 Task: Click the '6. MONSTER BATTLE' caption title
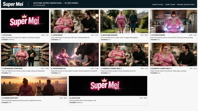click(58, 69)
